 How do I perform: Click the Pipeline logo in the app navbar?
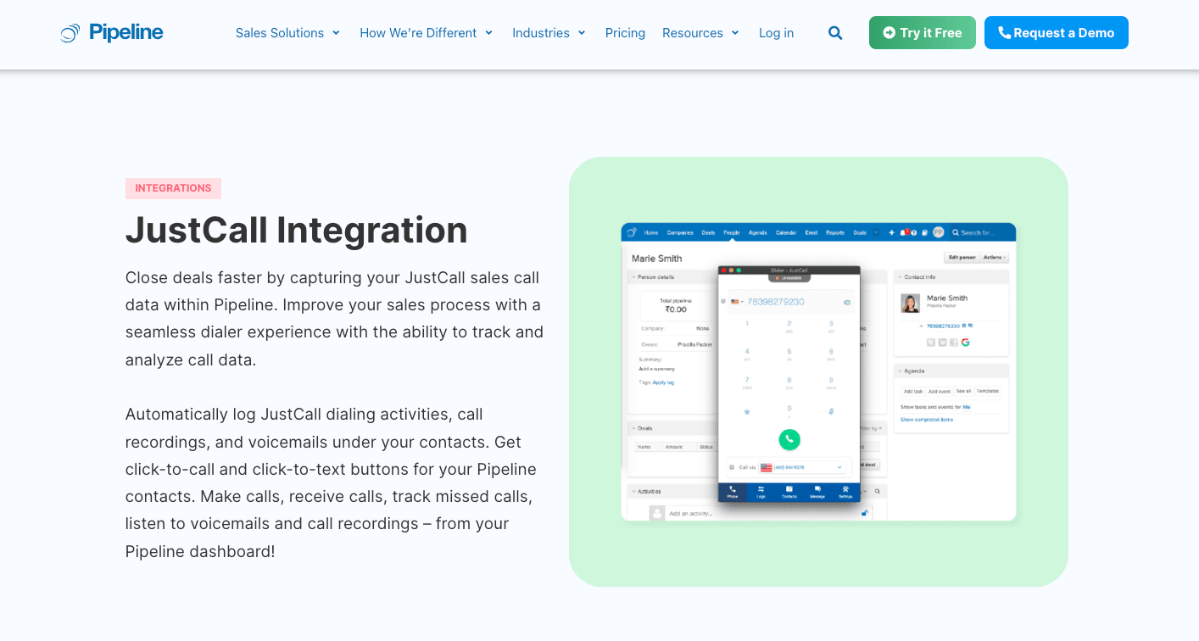tap(632, 232)
